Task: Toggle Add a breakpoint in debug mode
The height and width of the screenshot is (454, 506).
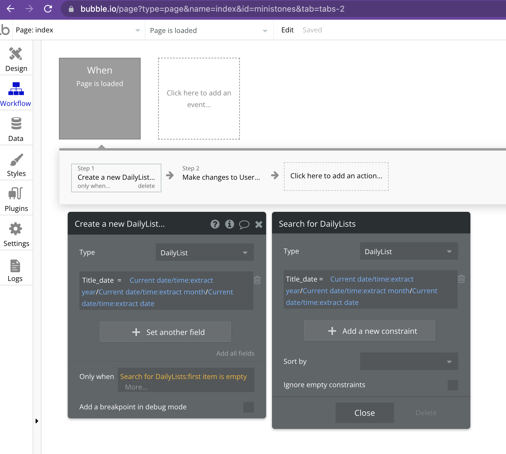Action: click(x=249, y=407)
